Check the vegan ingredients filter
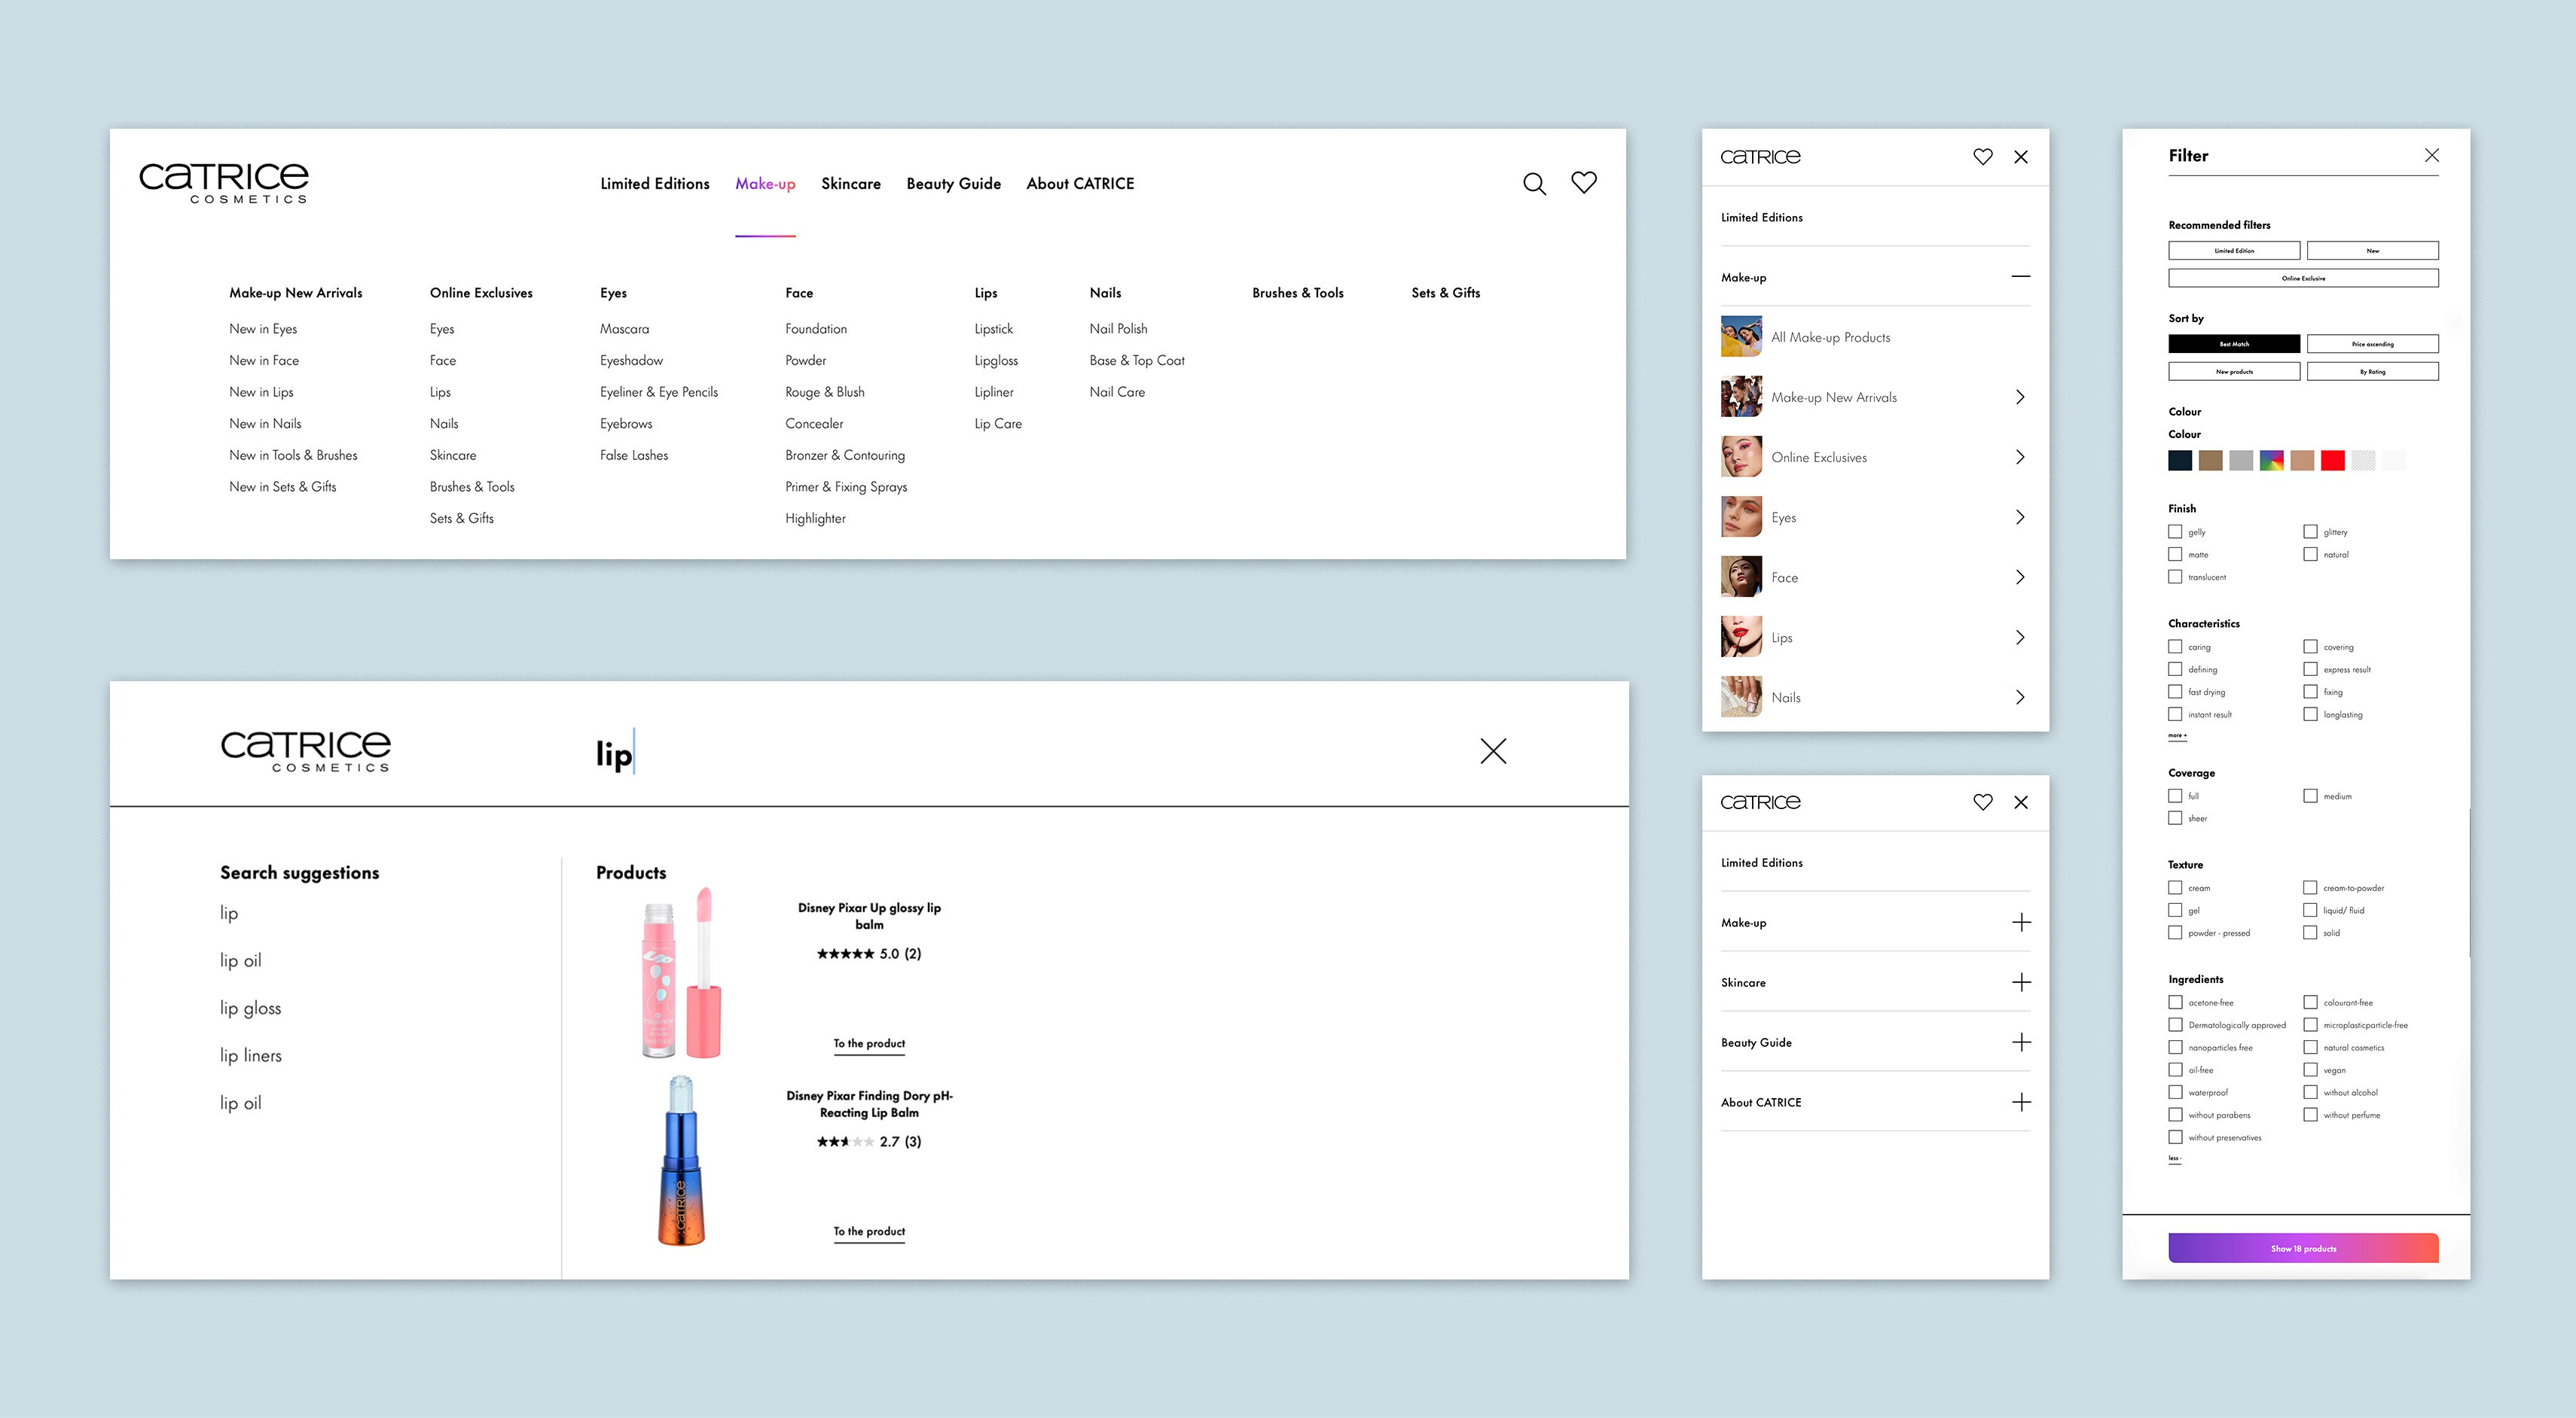 (x=2310, y=1070)
